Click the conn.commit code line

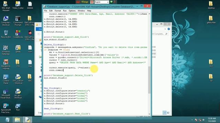[x=56, y=70]
